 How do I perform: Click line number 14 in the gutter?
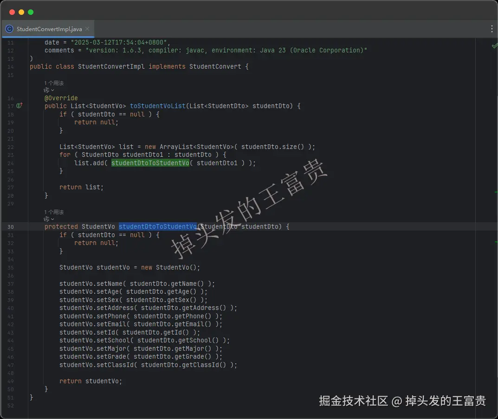click(x=11, y=67)
